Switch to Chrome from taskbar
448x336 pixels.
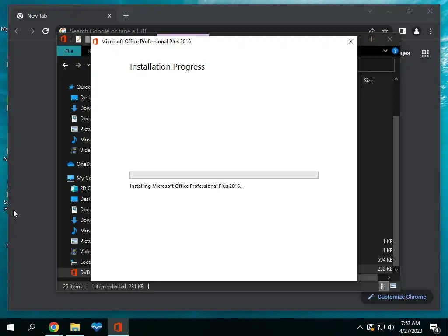tap(53, 327)
